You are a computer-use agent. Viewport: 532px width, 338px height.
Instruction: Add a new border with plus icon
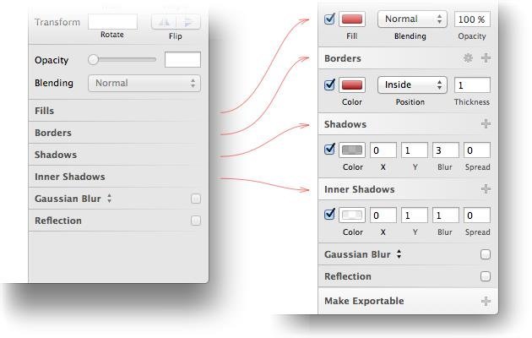[x=486, y=58]
